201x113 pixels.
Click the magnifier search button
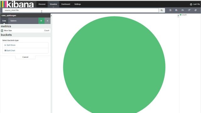162,10
